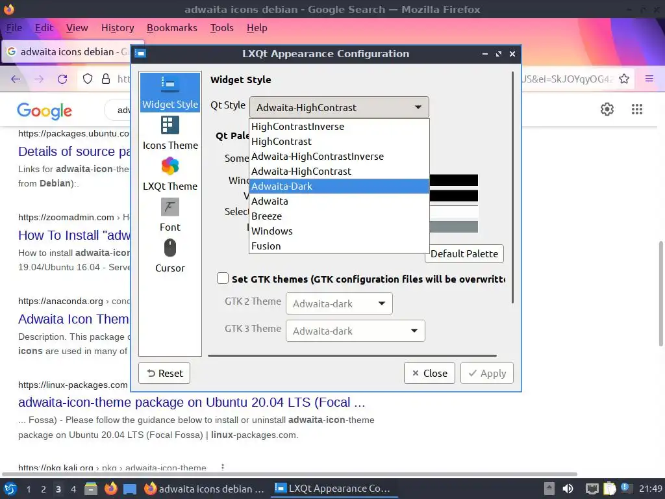Open the LXQt start menu
The width and height of the screenshot is (665, 499).
click(10, 489)
